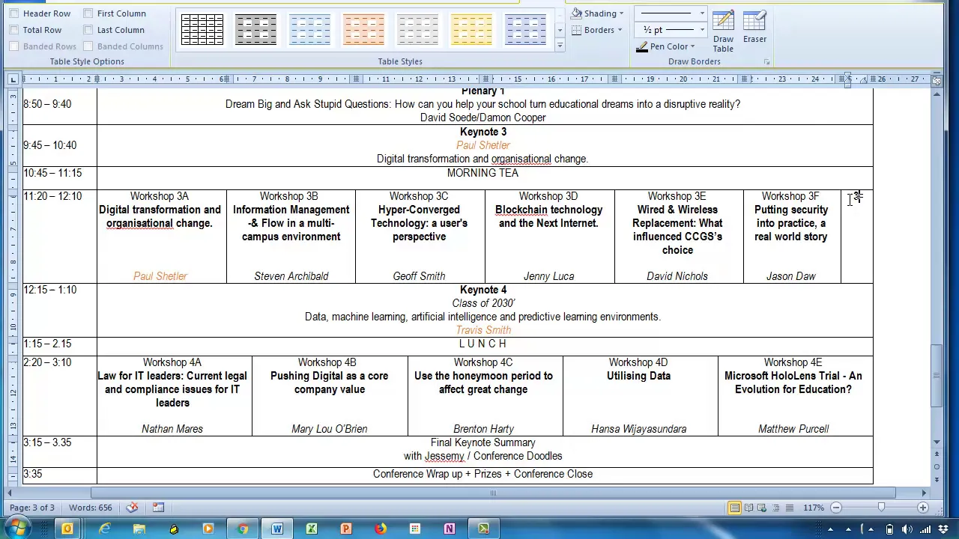Click the zoom out minus button

[836, 508]
